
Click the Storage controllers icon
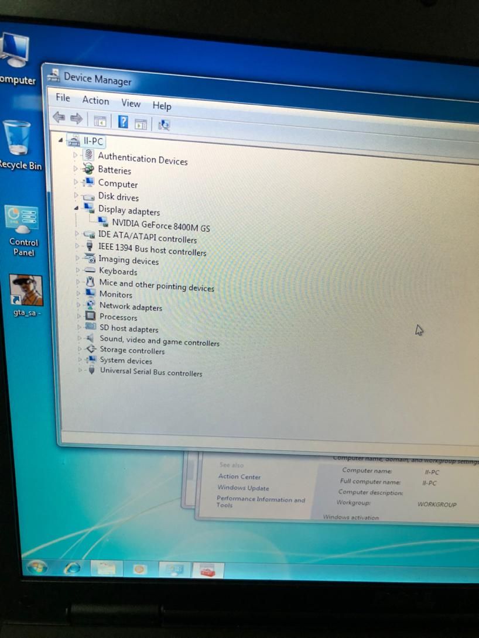[91, 349]
